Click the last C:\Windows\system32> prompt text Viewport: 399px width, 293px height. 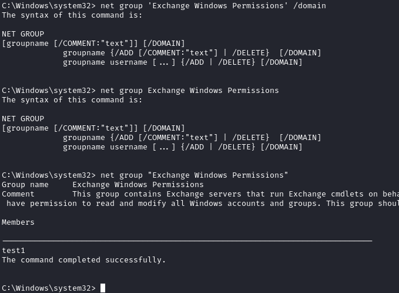[x=48, y=288]
